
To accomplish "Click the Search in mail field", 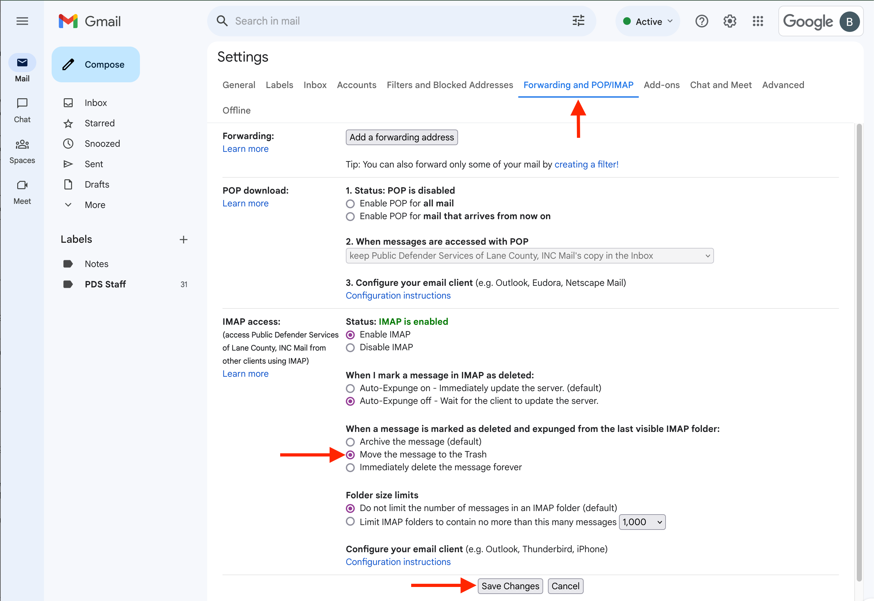I will tap(395, 21).
